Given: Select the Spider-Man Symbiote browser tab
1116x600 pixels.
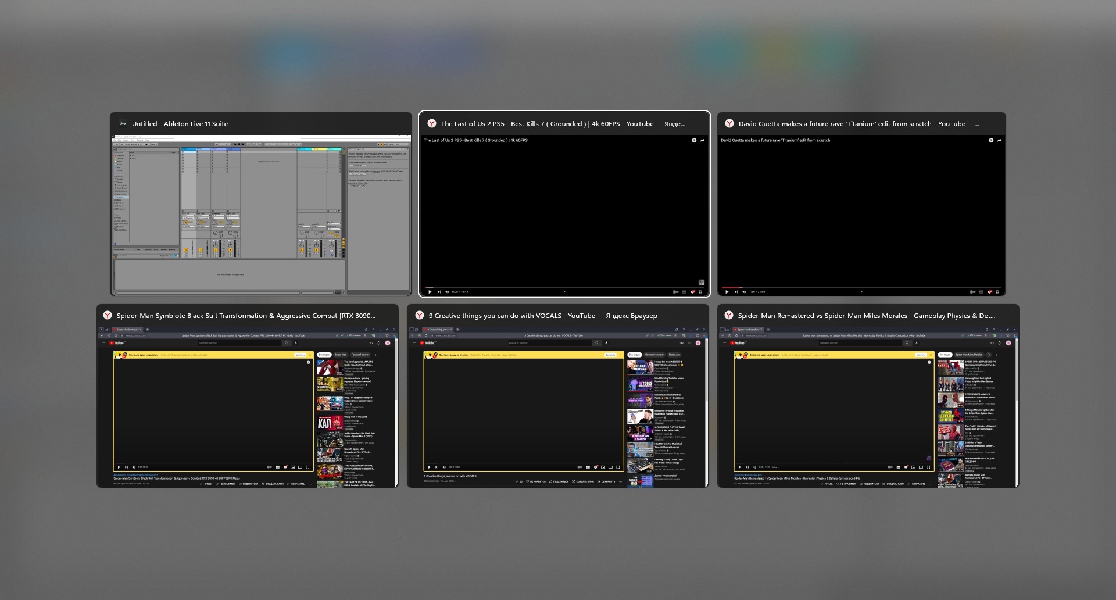Looking at the screenshot, I should click(x=127, y=330).
